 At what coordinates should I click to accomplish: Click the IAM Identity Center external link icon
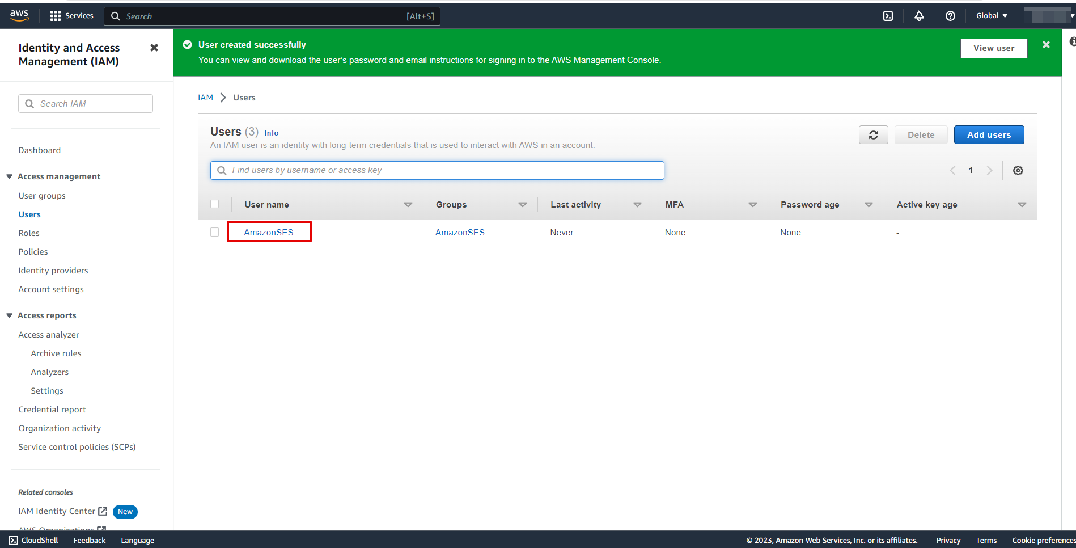(x=103, y=511)
